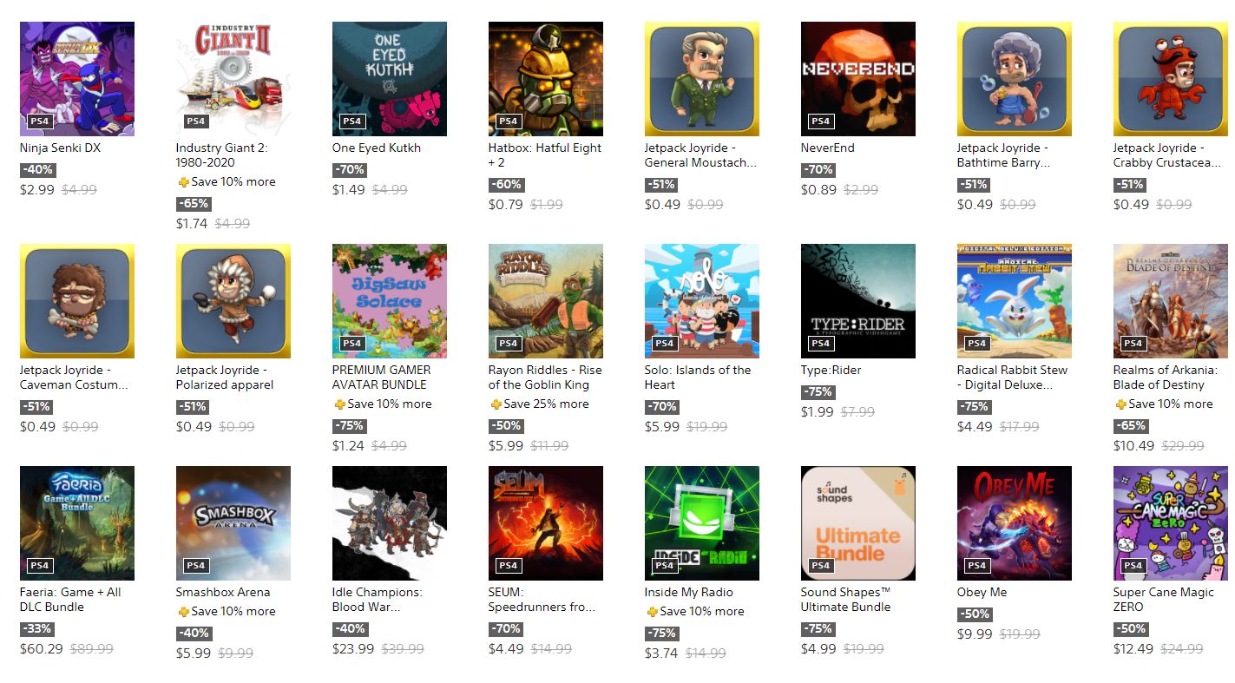This screenshot has height=683, width=1235.
Task: Open Radical Rabbit Stew Digital Deluxe title
Action: tap(1013, 378)
